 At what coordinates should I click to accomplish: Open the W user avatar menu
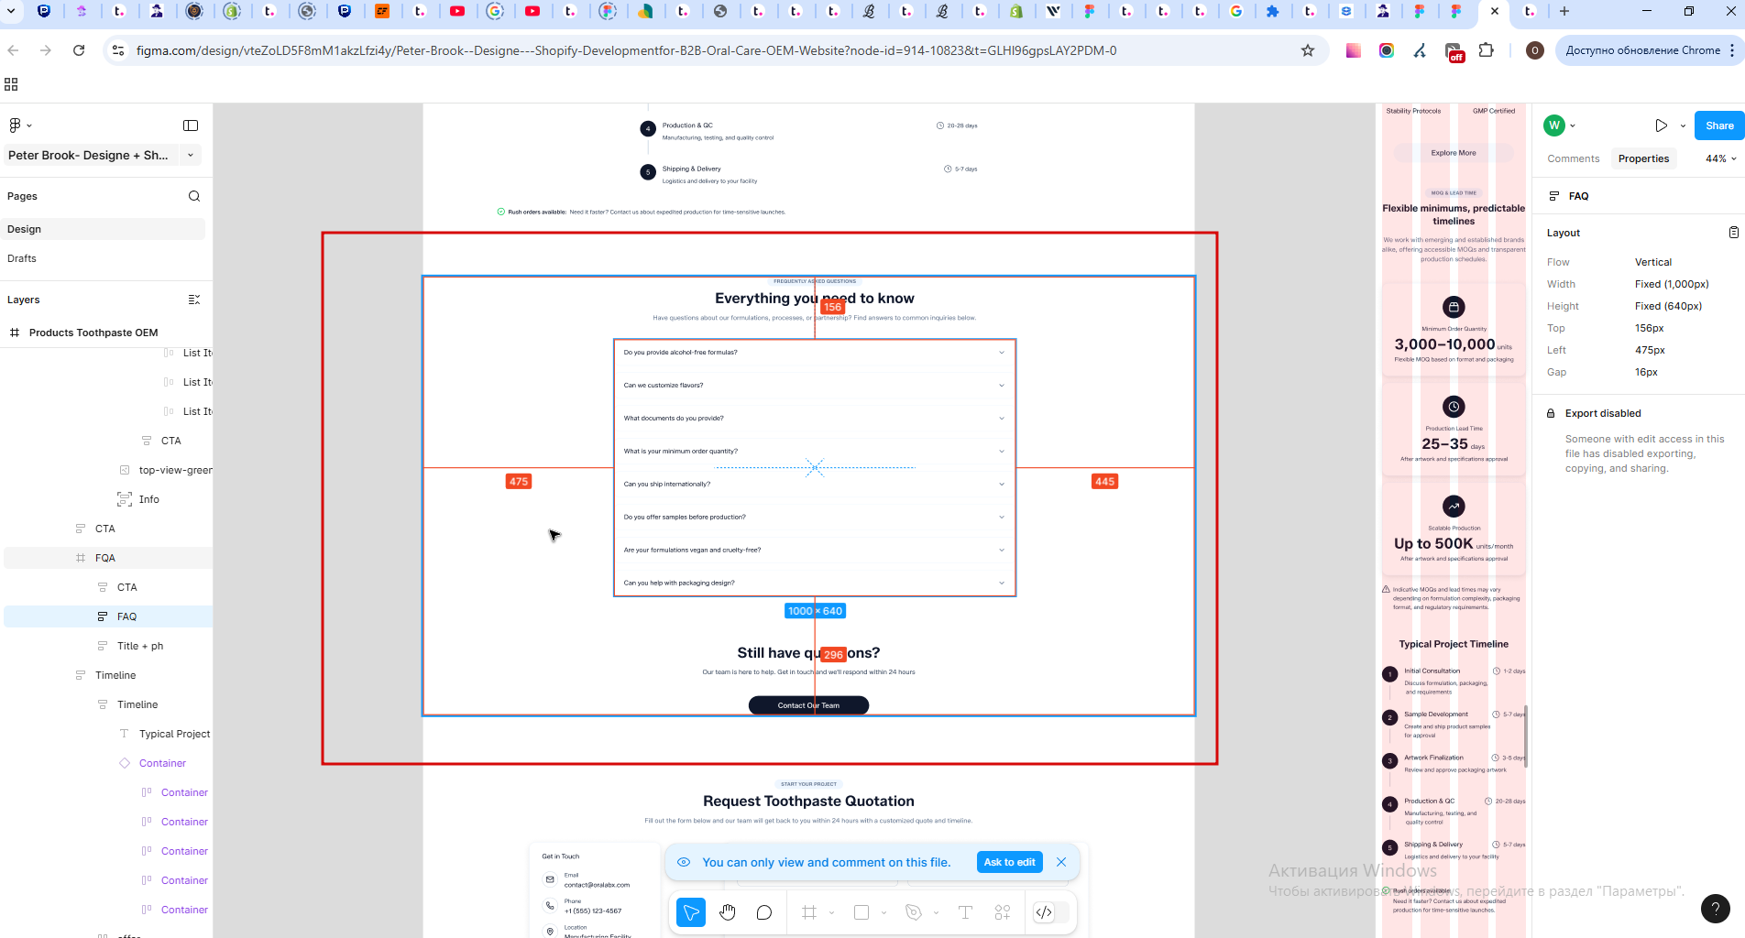[1554, 125]
